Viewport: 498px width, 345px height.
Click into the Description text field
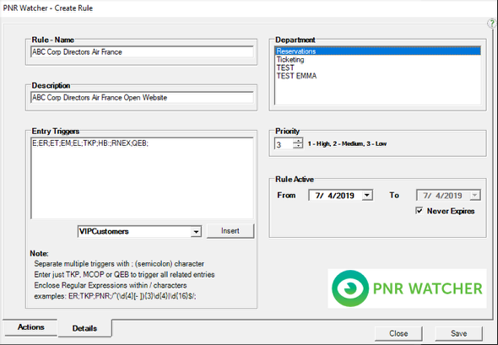pos(142,98)
